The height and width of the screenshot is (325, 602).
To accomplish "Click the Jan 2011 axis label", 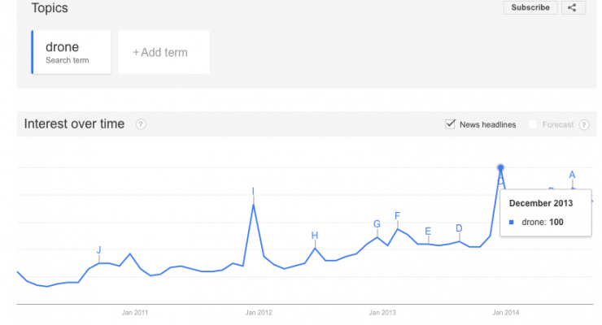I will [135, 313].
